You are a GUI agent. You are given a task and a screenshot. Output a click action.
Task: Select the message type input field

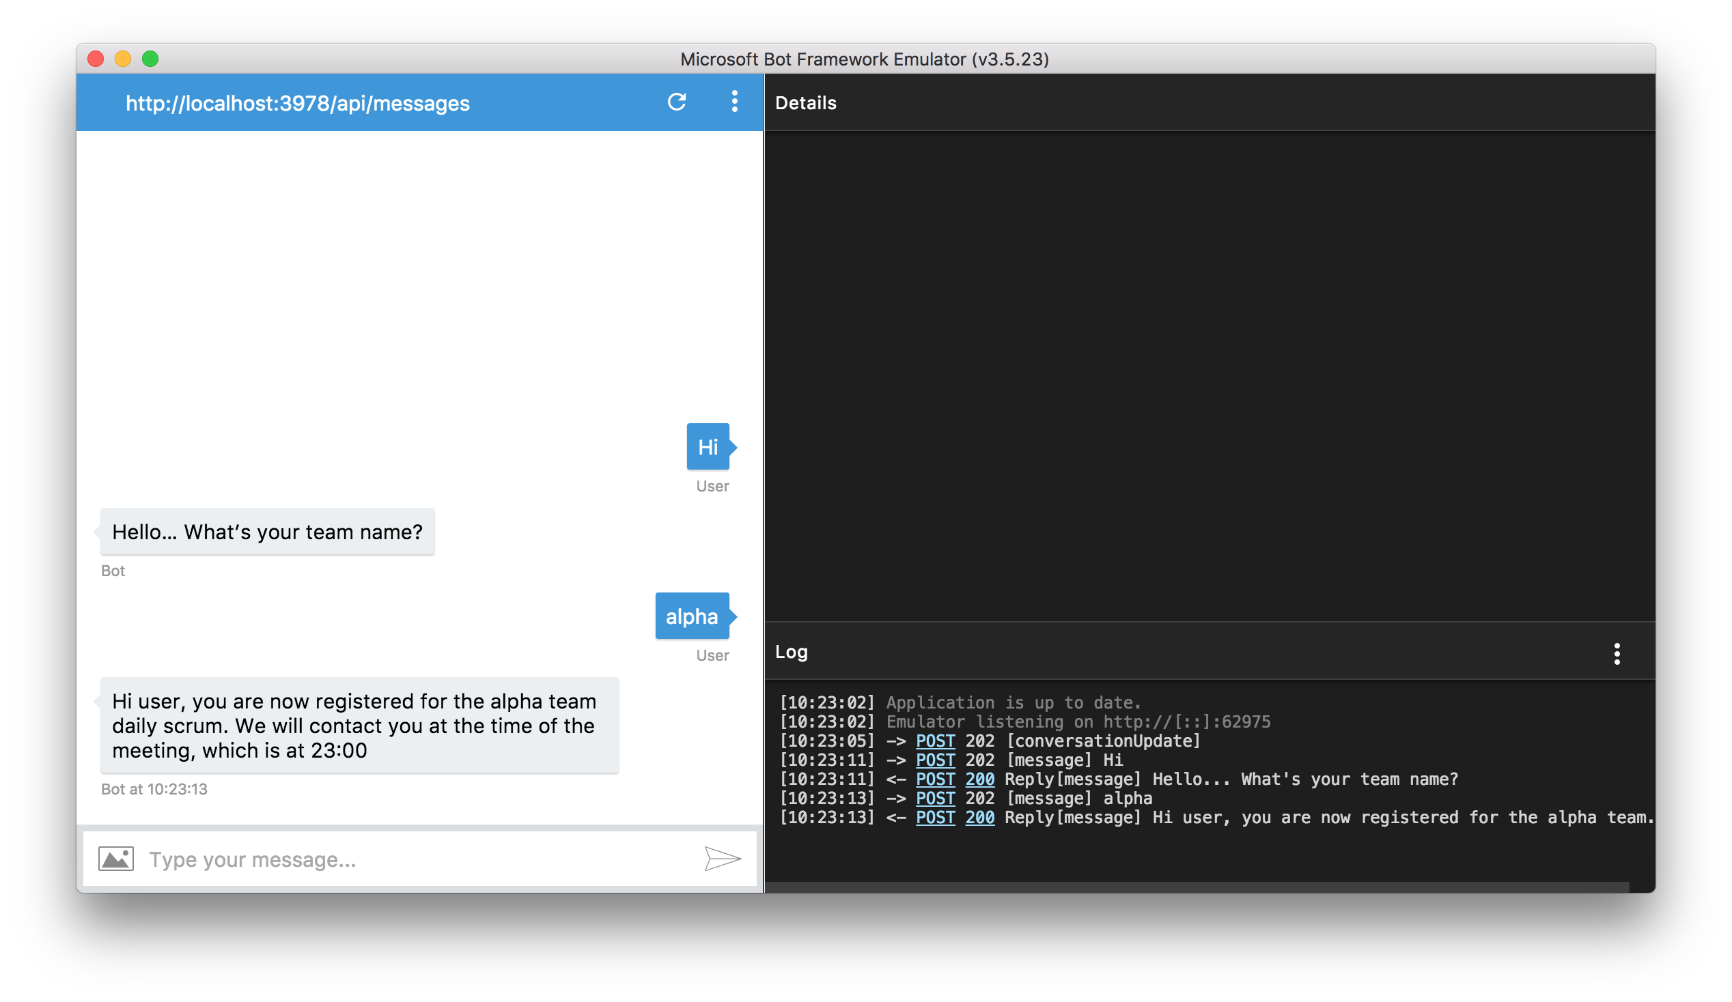click(x=419, y=859)
